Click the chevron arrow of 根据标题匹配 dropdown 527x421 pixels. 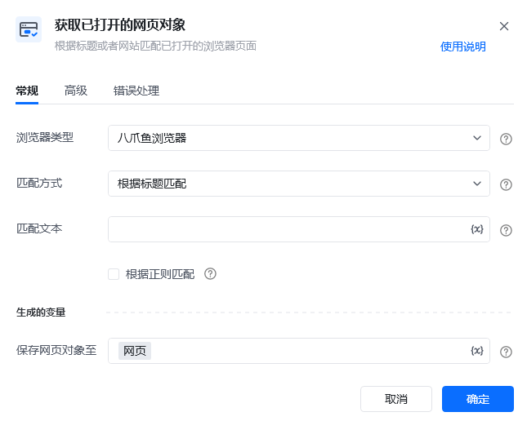[477, 184]
